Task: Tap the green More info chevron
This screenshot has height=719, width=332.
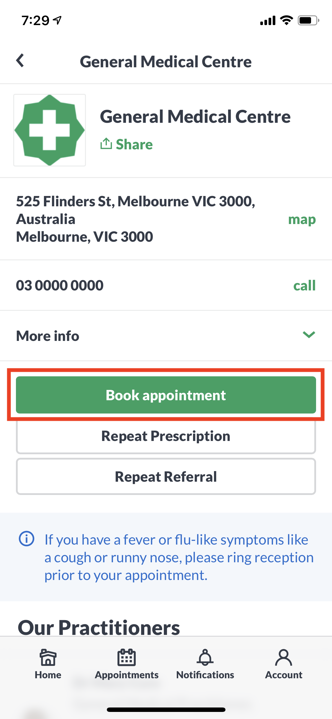Action: click(309, 335)
